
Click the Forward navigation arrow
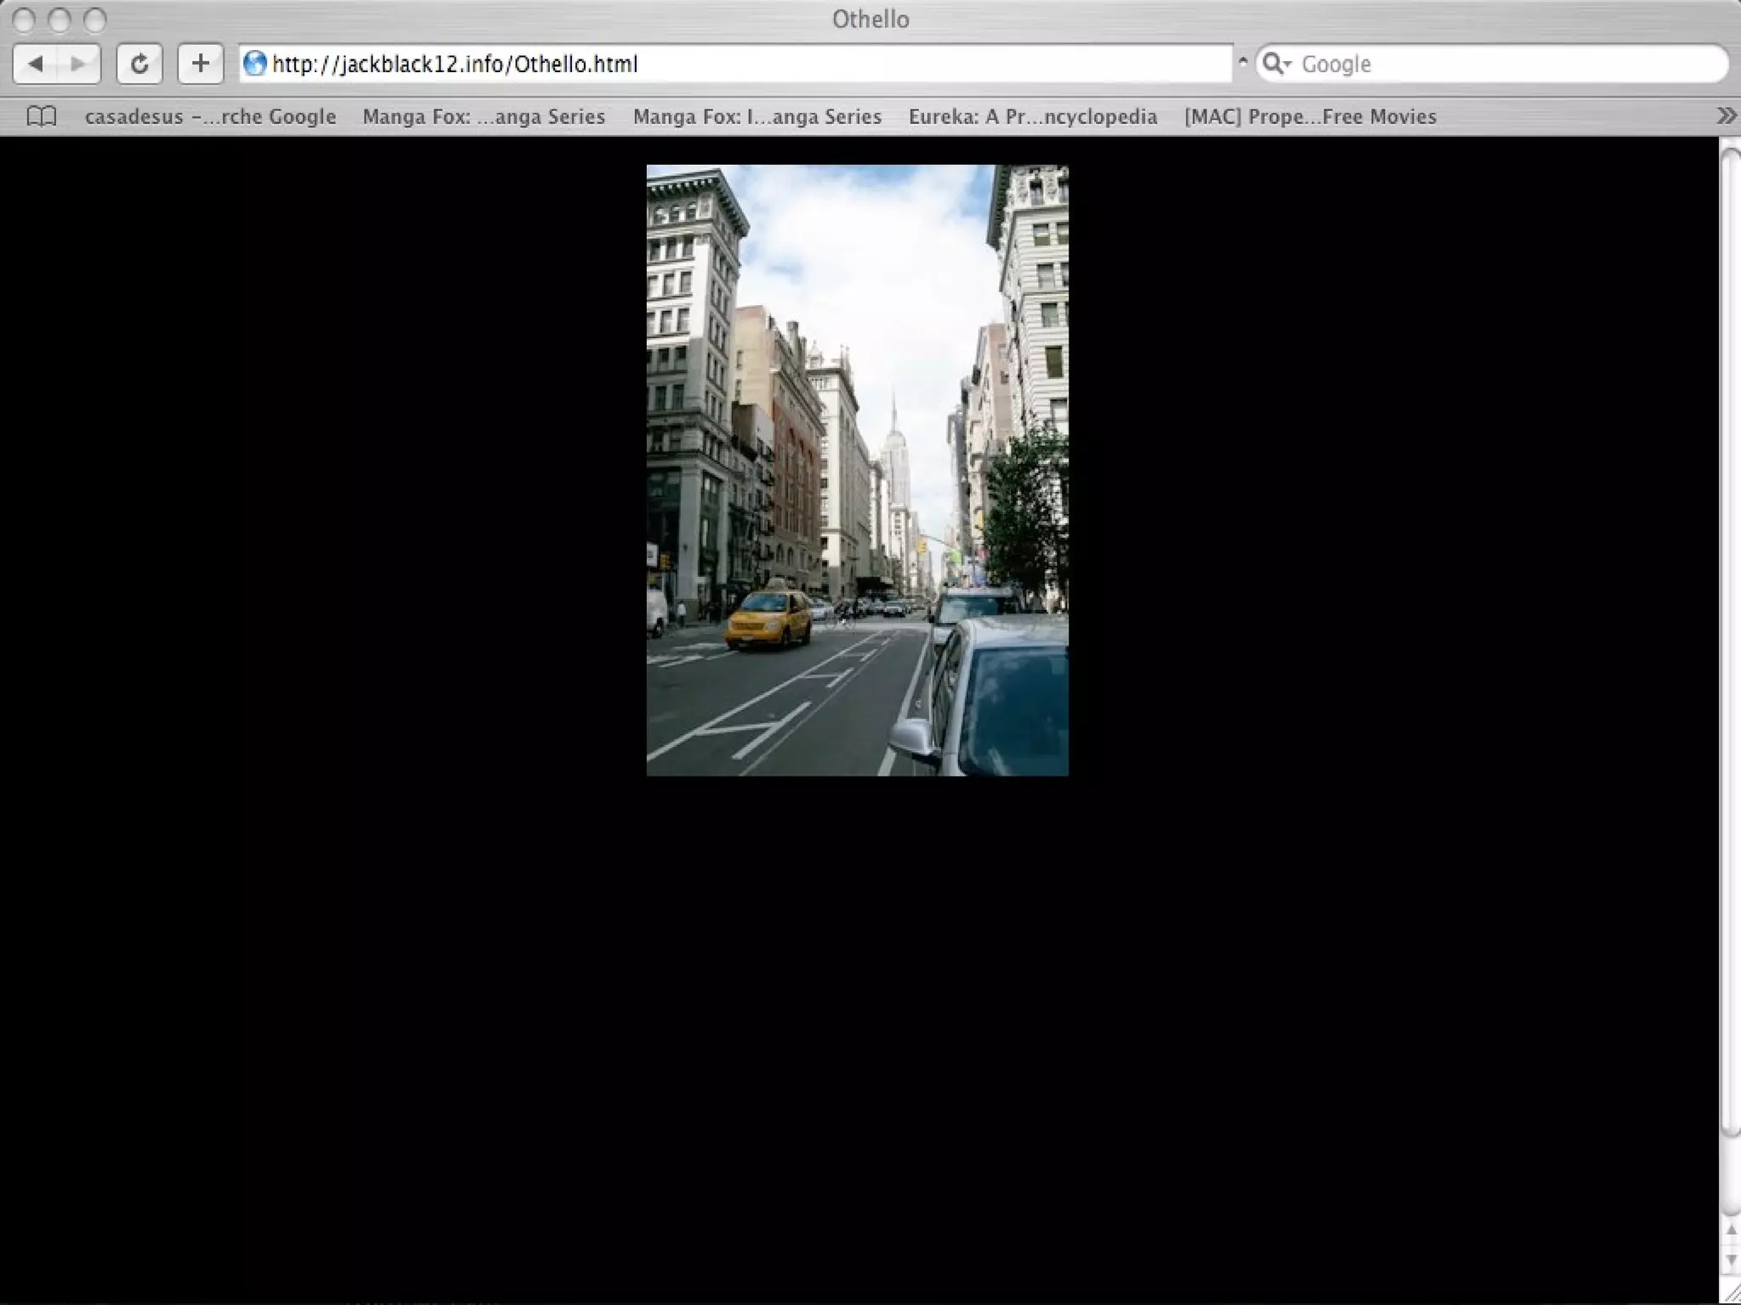(78, 64)
